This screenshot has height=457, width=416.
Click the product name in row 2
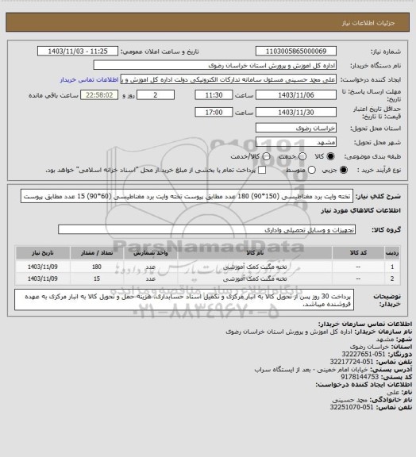[255, 279]
